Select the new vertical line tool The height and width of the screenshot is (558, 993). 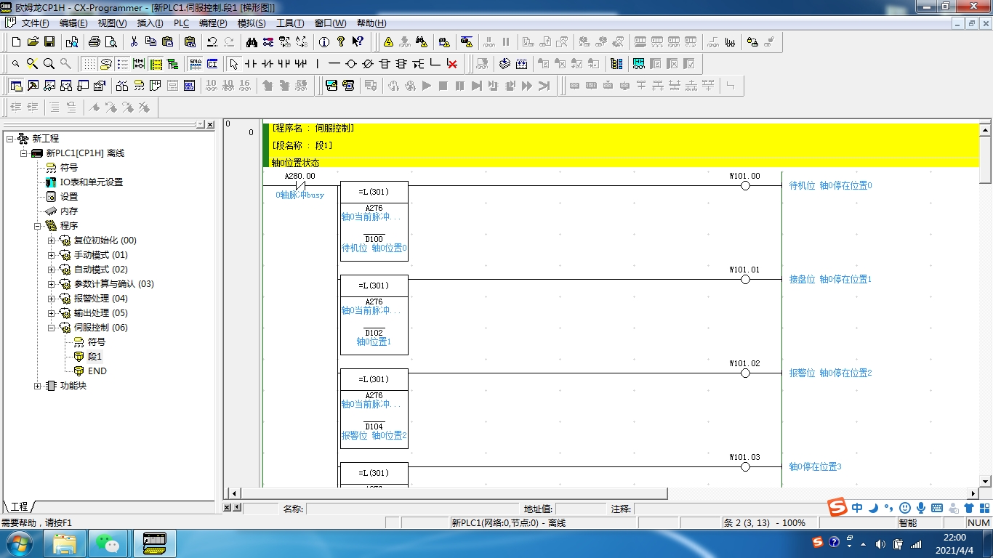pos(317,64)
